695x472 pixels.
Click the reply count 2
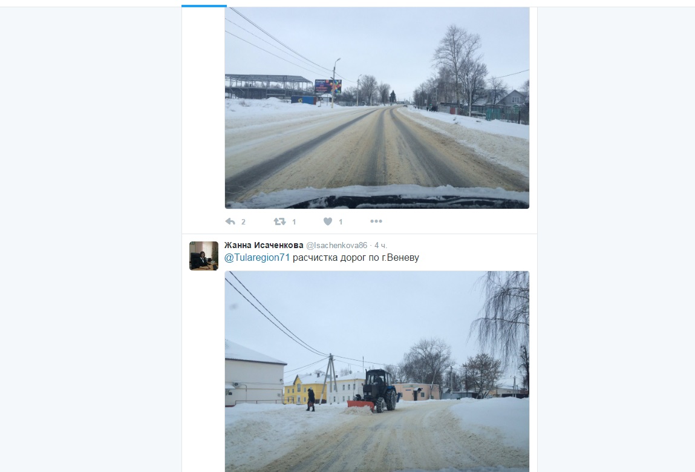(x=243, y=222)
